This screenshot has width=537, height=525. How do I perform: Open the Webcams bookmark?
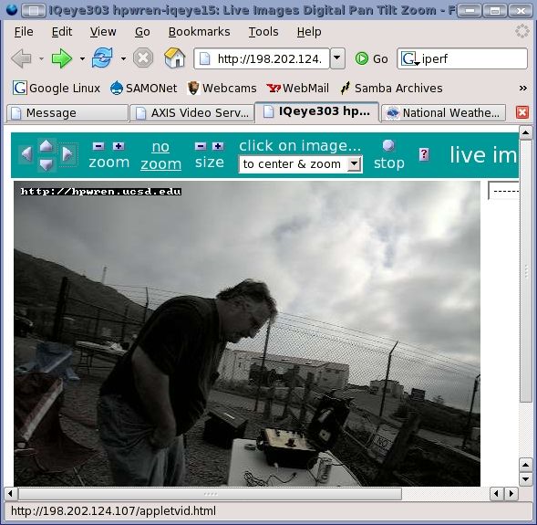pos(222,89)
